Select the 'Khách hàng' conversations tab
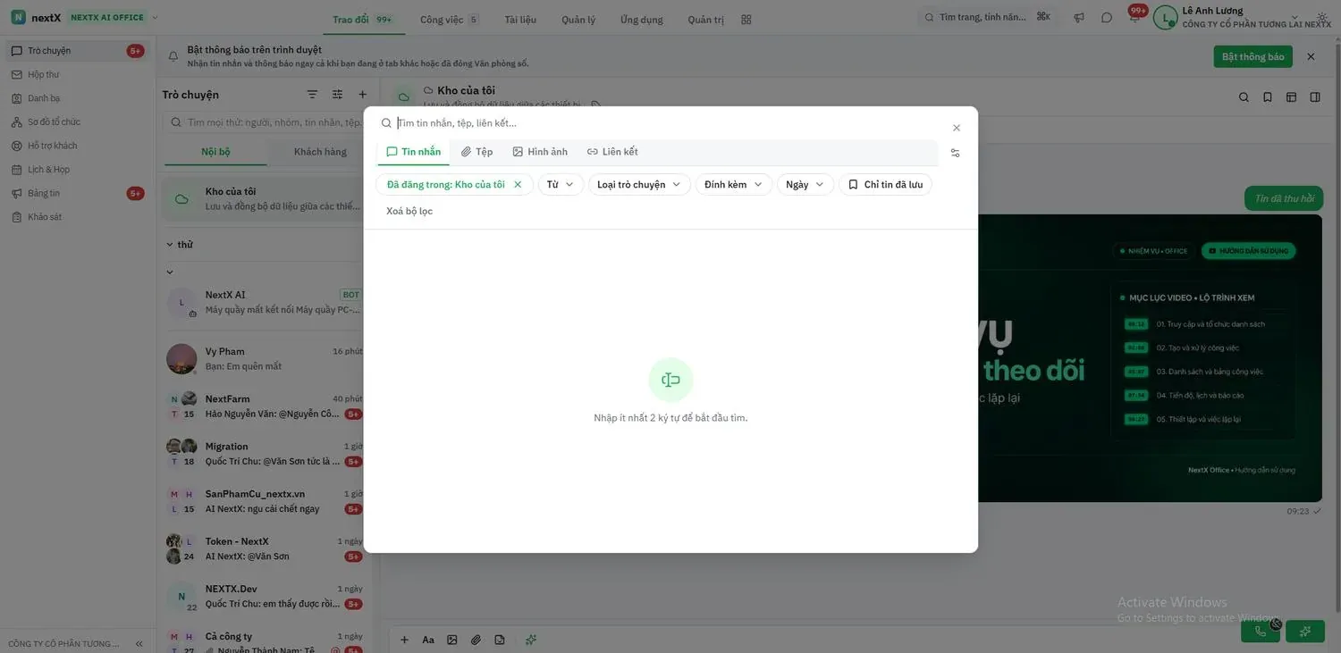1341x653 pixels. tap(320, 152)
